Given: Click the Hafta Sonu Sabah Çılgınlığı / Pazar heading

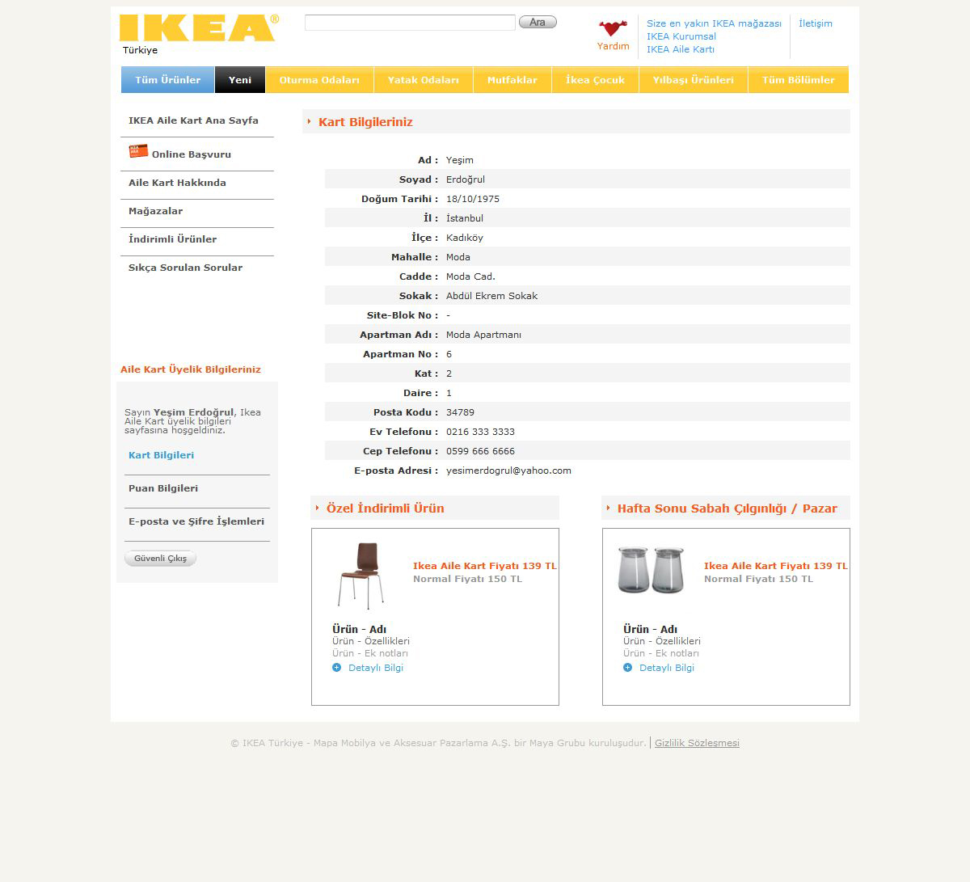Looking at the screenshot, I should pyautogui.click(x=727, y=509).
